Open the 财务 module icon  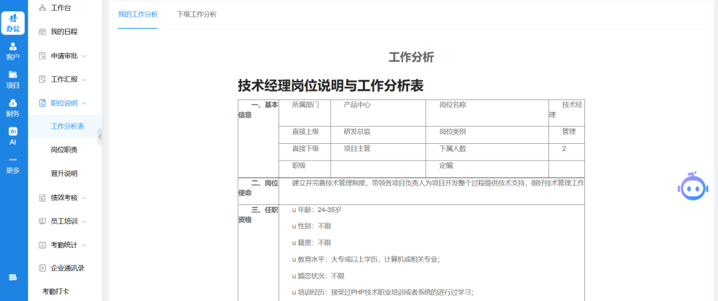click(x=13, y=103)
